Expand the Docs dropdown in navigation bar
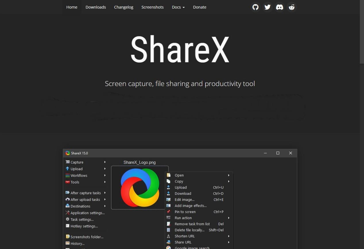The width and height of the screenshot is (364, 249). point(178,7)
